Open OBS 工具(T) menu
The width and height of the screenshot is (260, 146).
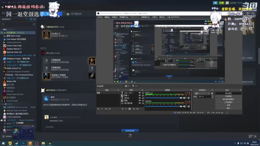coord(154,17)
